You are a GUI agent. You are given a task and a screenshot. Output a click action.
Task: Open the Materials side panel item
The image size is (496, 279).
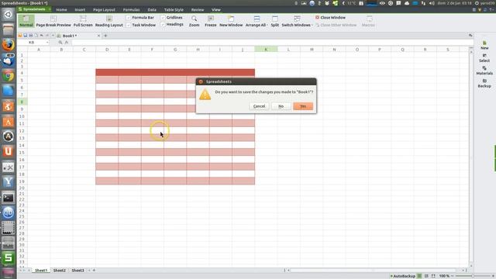click(x=484, y=71)
